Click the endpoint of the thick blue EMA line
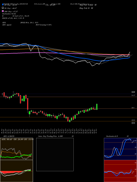This screenshot has height=182, width=137. [130, 58]
